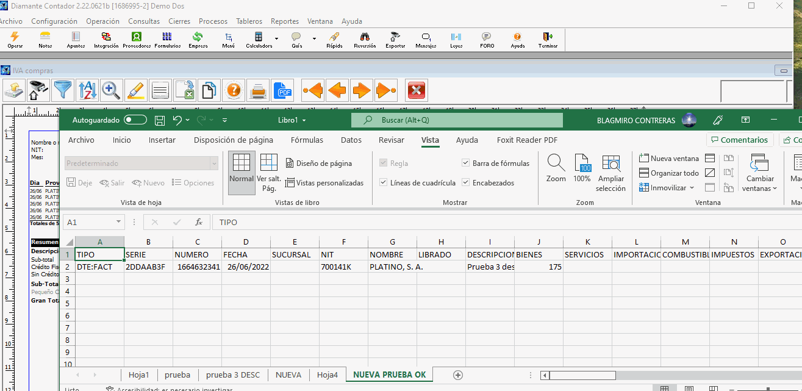Click Ampliar selección in Excel ribbon
Image resolution: width=802 pixels, height=391 pixels.
coord(611,173)
